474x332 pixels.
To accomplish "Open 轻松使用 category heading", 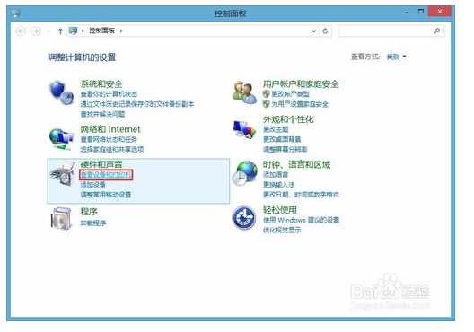I will pos(279,210).
